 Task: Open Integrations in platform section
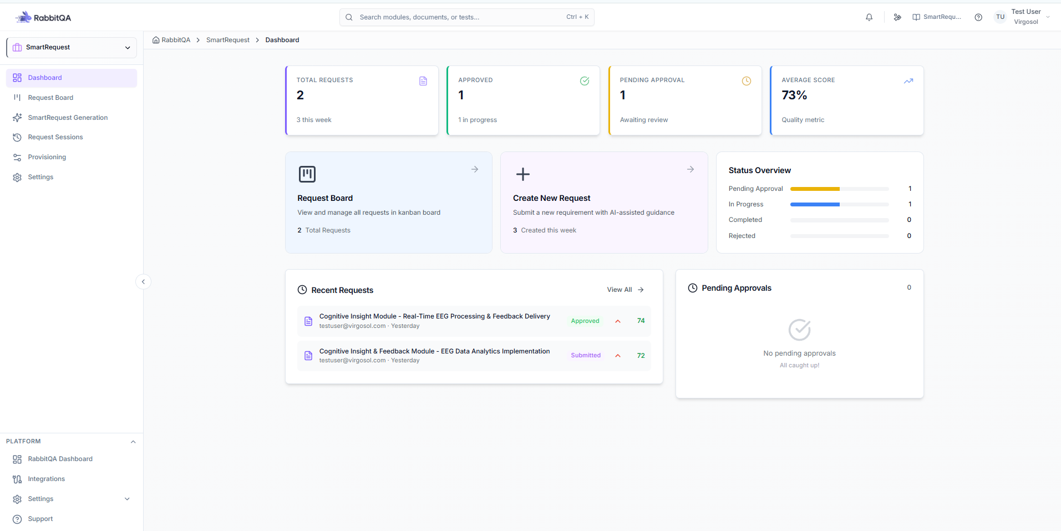pos(72,479)
